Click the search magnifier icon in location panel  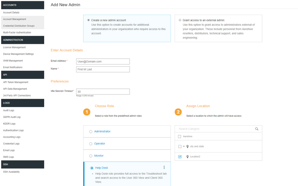tap(256, 129)
